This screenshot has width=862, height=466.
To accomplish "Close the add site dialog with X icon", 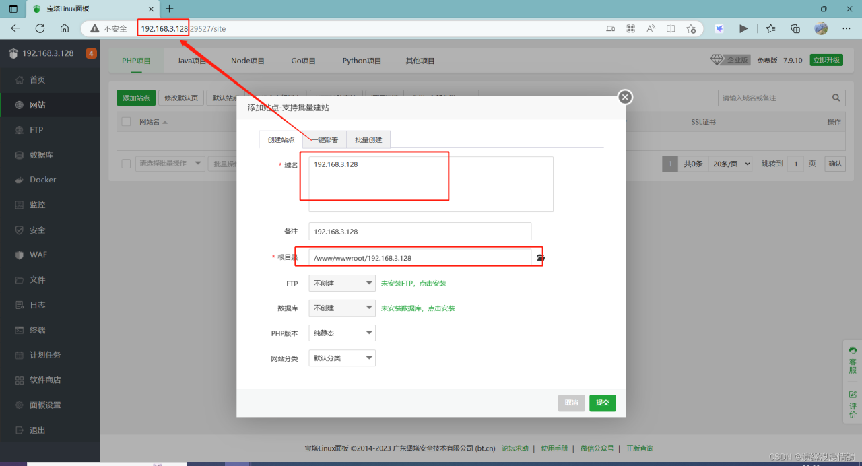I will coord(626,98).
